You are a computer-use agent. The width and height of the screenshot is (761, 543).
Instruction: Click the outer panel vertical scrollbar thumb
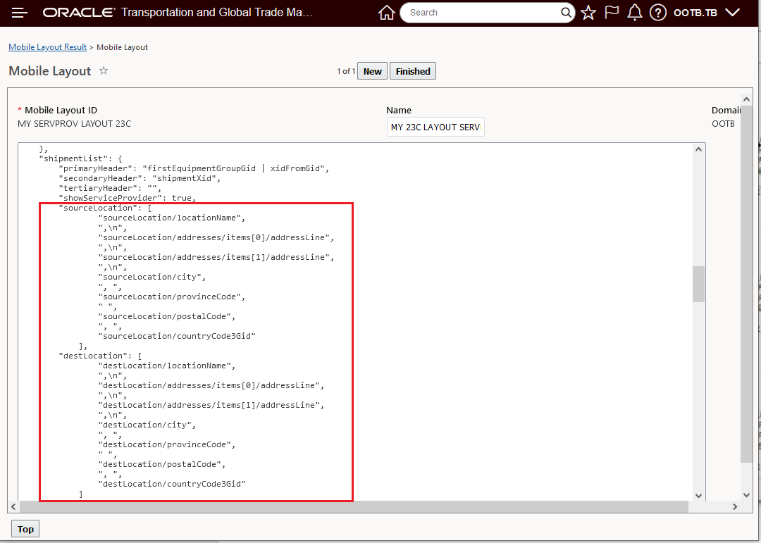[746, 284]
